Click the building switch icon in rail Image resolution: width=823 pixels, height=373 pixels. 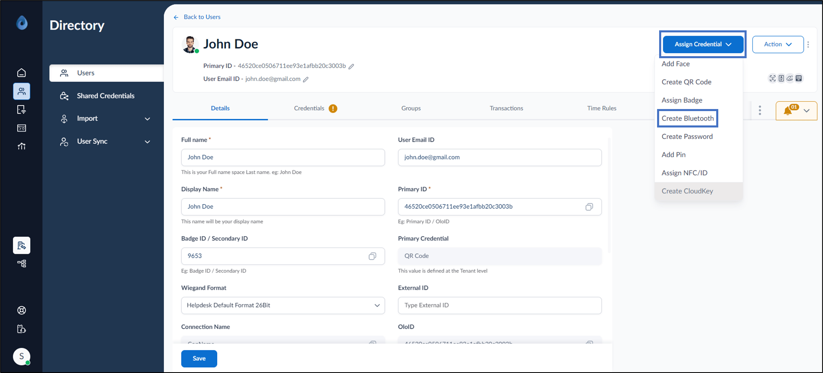click(x=21, y=245)
